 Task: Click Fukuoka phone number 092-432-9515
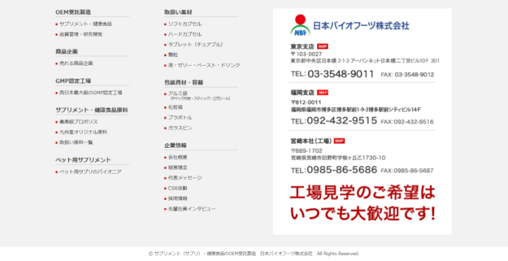coord(342,121)
